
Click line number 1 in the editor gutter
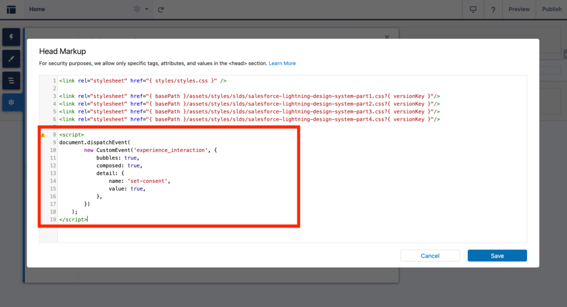point(54,81)
